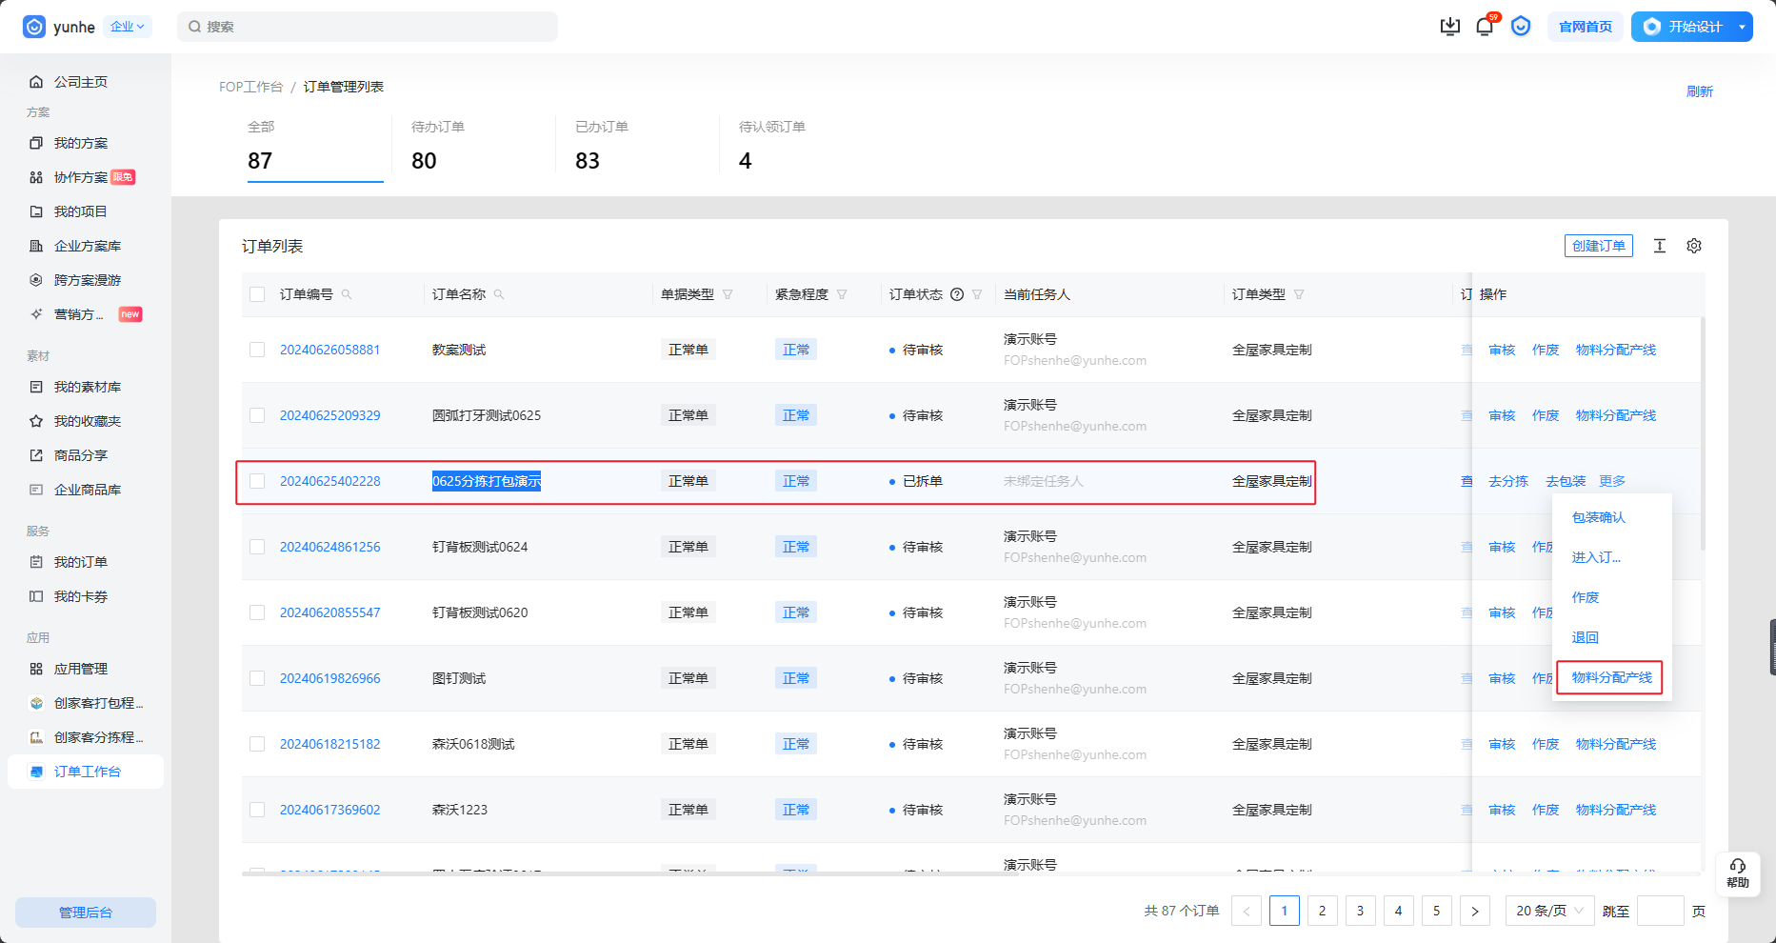1776x943 pixels.
Task: Click the 跳至 page number input field
Action: click(1660, 911)
